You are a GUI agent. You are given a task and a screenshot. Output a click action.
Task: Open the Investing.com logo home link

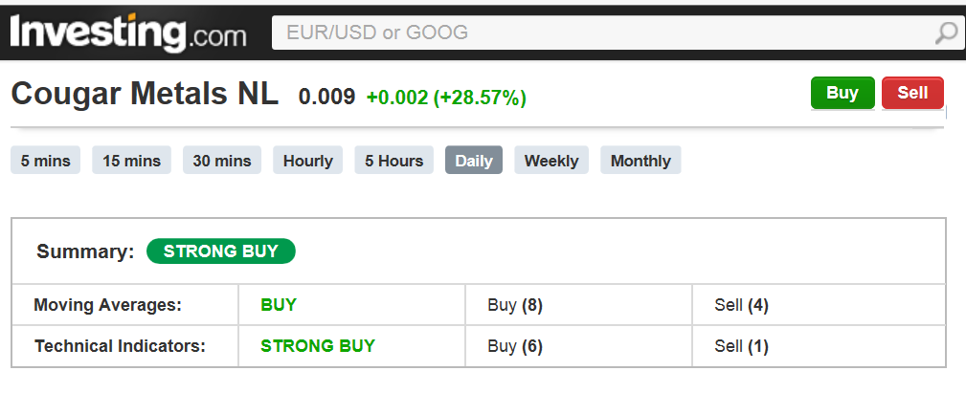[128, 33]
